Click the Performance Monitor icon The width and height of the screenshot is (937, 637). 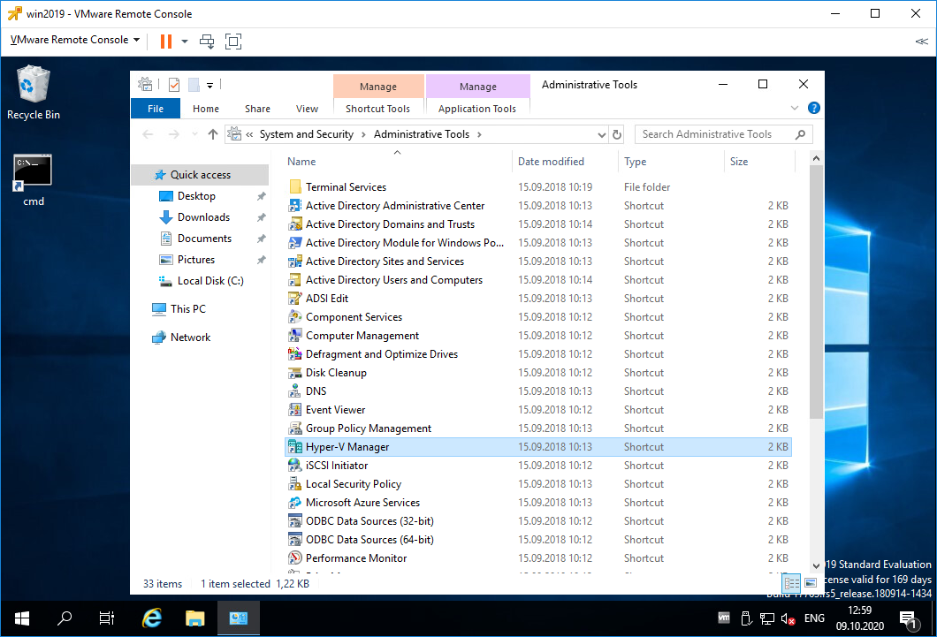point(294,557)
